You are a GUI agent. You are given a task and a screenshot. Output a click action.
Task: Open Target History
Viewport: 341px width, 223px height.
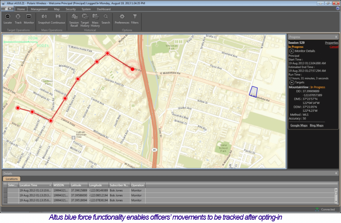point(84,20)
